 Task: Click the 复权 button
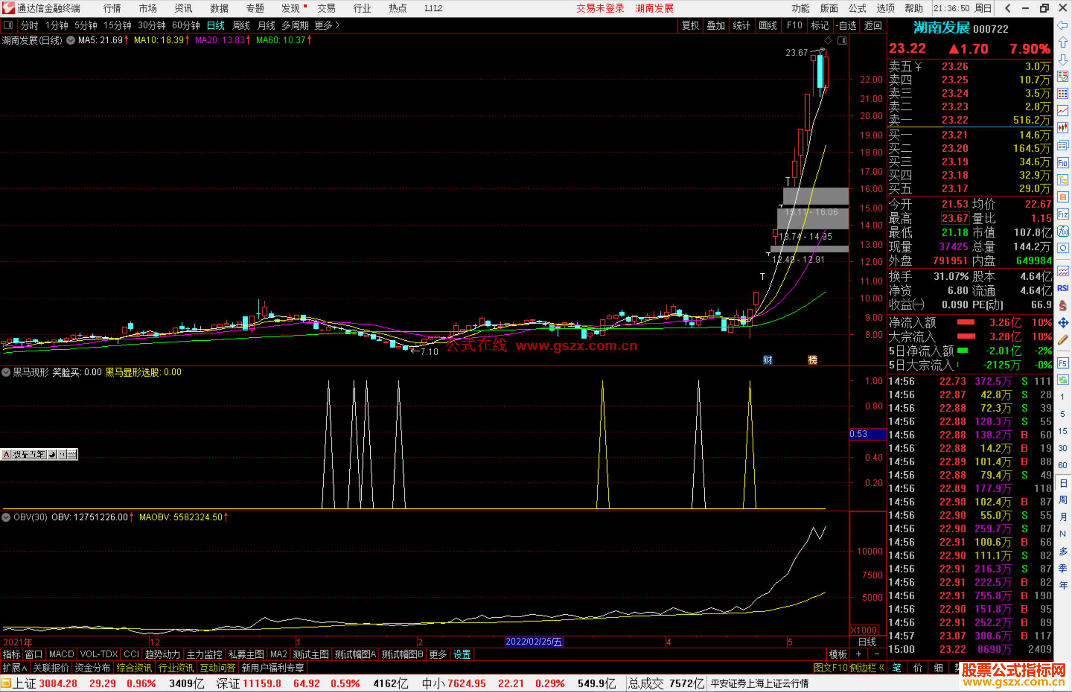(690, 25)
